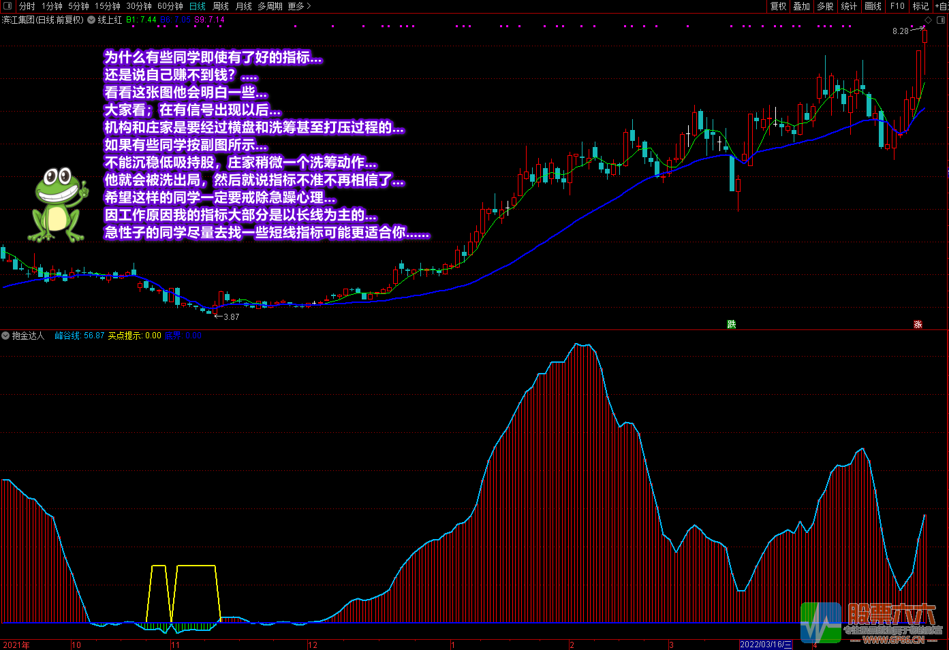The height and width of the screenshot is (650, 949).
Task: Click the month 10 marker on the time axis
Action: pos(76,645)
